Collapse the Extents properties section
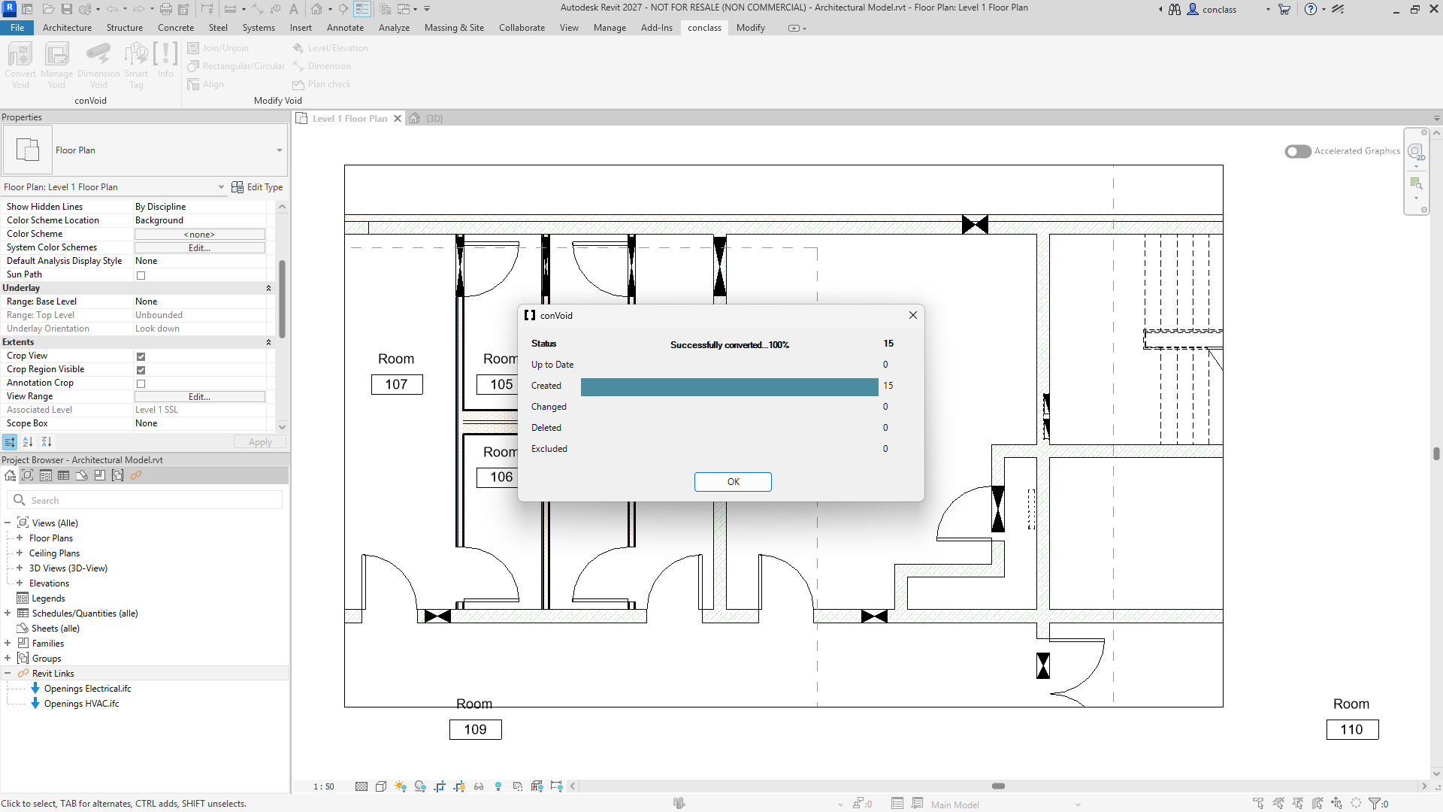The height and width of the screenshot is (812, 1443). [x=268, y=342]
